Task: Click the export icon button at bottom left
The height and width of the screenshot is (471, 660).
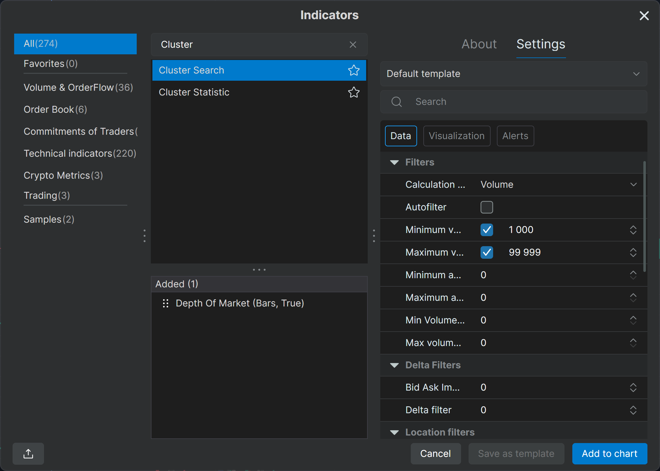Action: click(28, 453)
